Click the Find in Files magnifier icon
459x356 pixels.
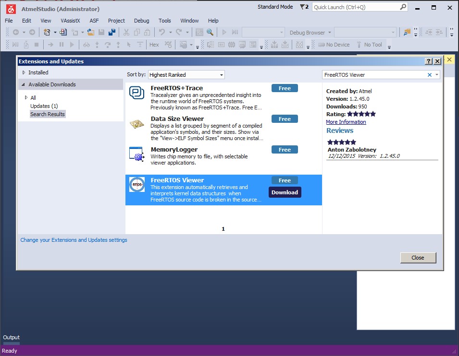coord(210,33)
